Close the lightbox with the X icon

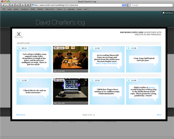click(x=19, y=34)
